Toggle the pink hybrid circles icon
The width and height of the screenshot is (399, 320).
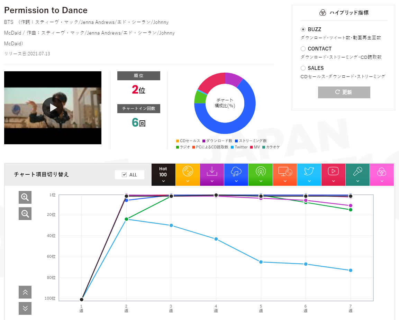[382, 175]
